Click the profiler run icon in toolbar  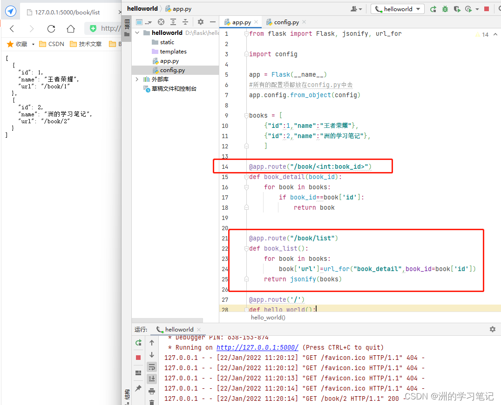468,9
